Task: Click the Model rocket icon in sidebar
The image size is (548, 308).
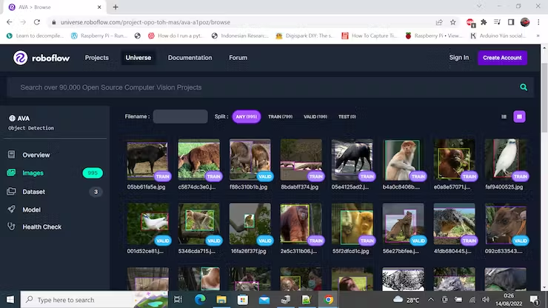Action: [12, 210]
